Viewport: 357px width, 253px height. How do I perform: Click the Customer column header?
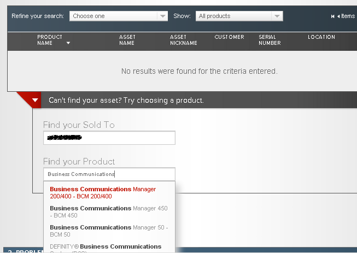click(229, 37)
